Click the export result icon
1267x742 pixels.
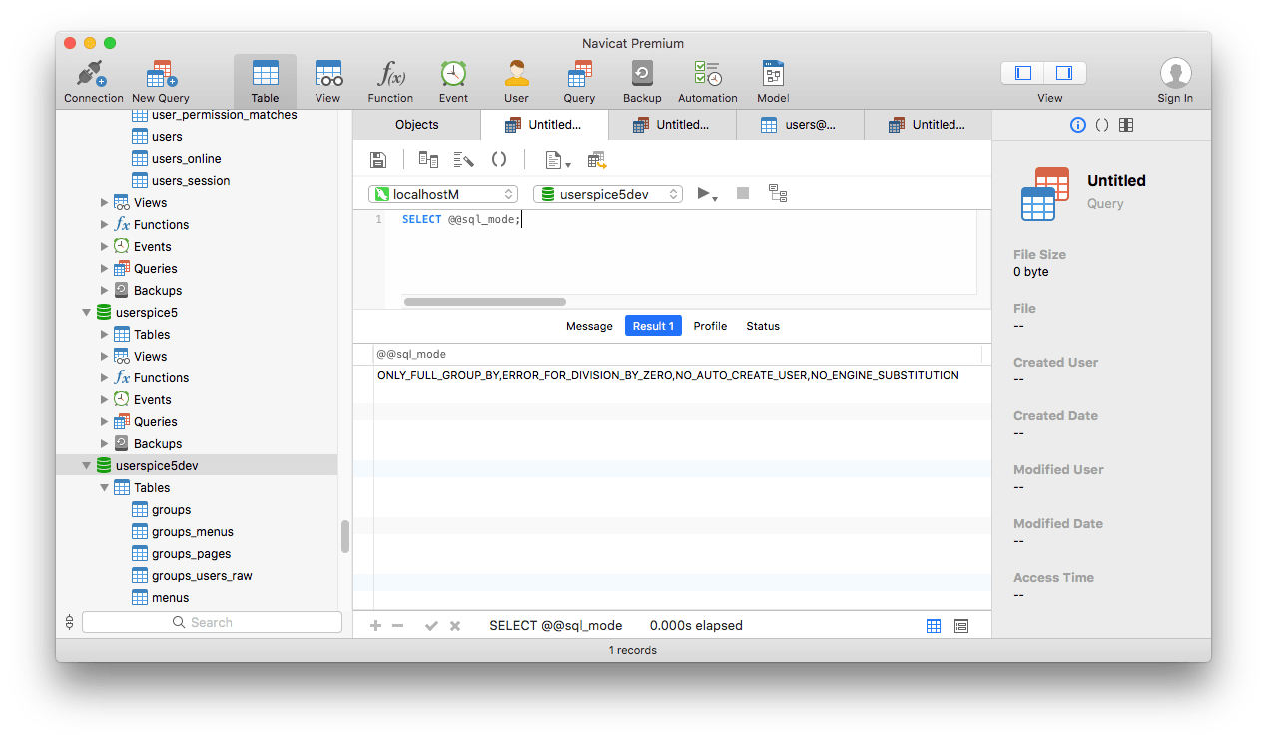tap(597, 160)
